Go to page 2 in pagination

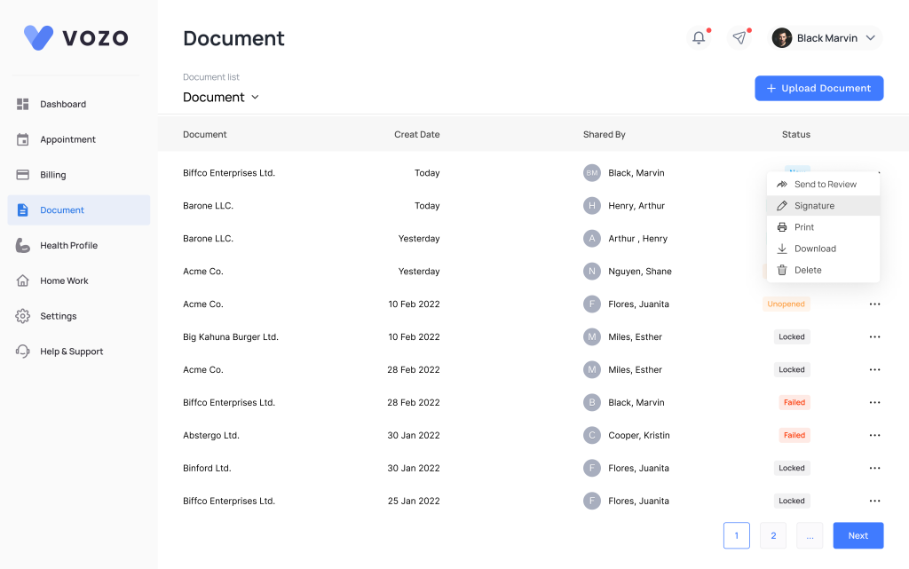pos(773,535)
